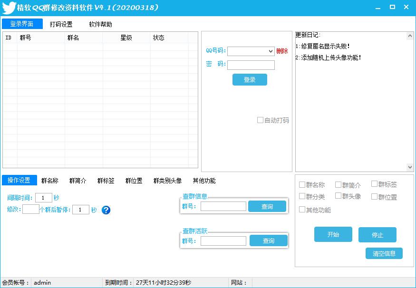Click 查询 button under 查群活跃
Viewport: 416px width, 288px height.
click(x=269, y=240)
